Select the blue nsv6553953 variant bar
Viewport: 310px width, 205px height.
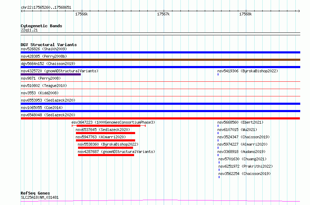pos(160,104)
